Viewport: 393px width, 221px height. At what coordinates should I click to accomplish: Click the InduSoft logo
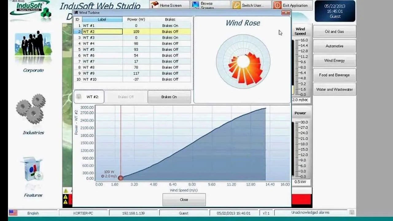[30, 10]
